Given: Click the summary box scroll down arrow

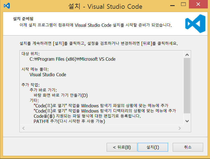Looking at the screenshot, I should point(187,121).
